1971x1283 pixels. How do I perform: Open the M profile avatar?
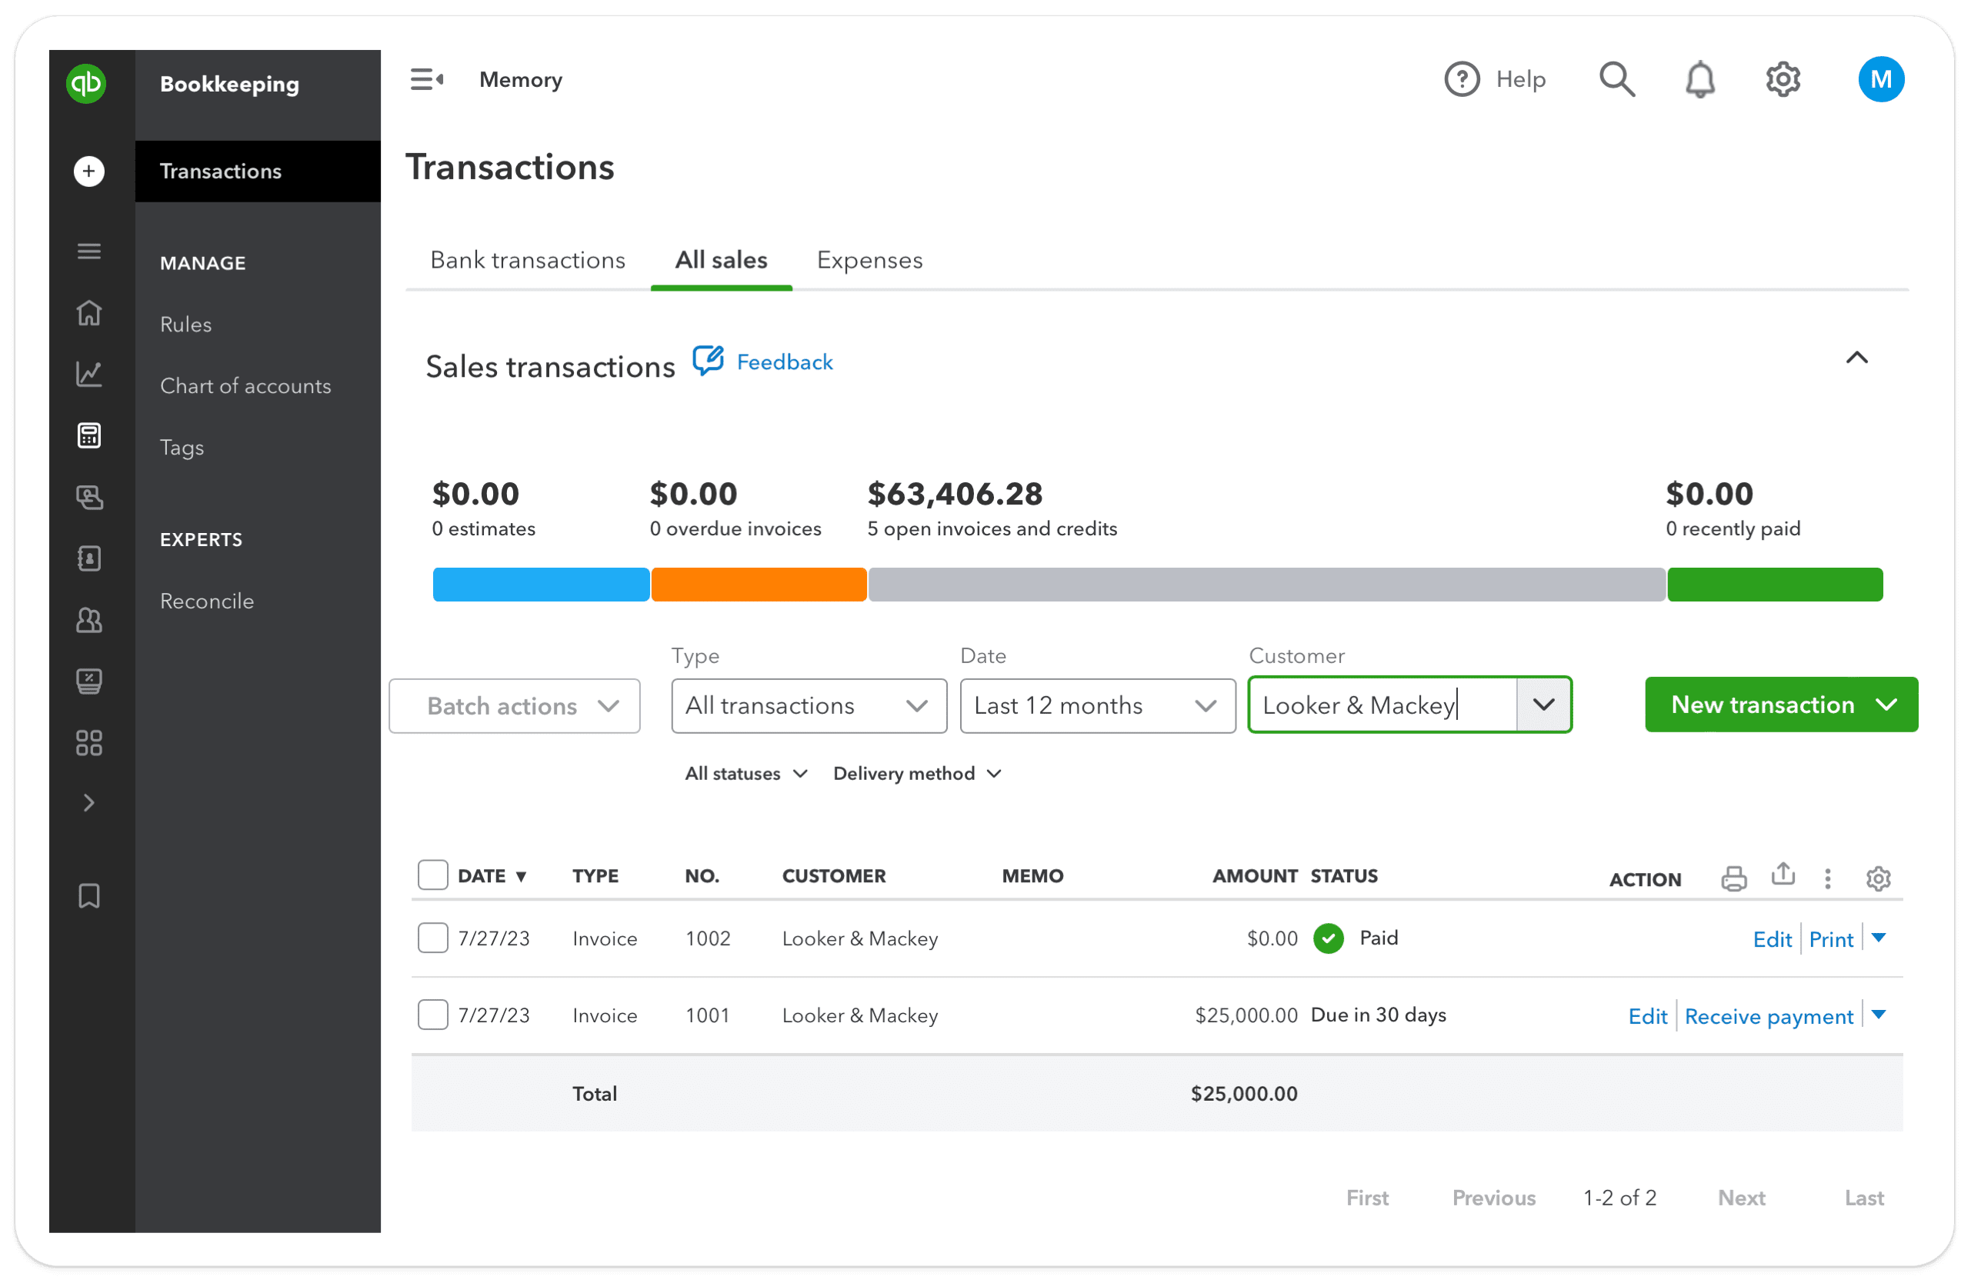pyautogui.click(x=1881, y=79)
